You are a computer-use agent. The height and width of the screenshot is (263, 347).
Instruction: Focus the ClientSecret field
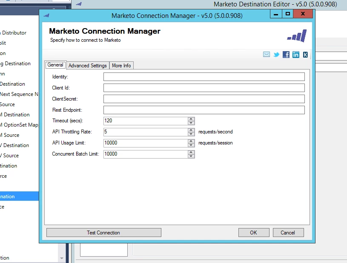point(204,99)
